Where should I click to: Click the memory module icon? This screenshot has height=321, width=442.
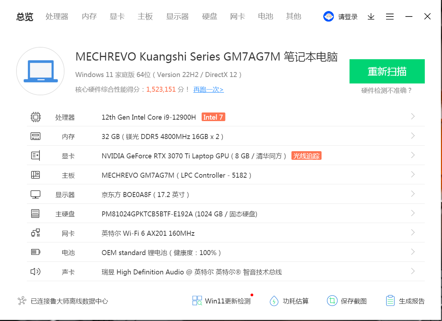click(35, 136)
